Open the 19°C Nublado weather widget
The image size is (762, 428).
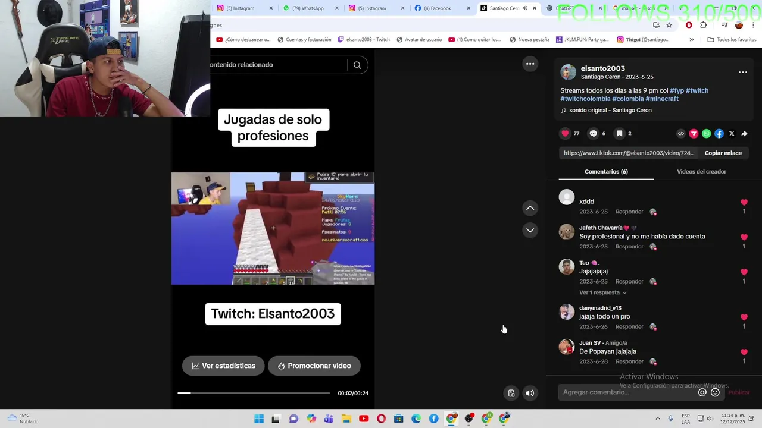24,418
